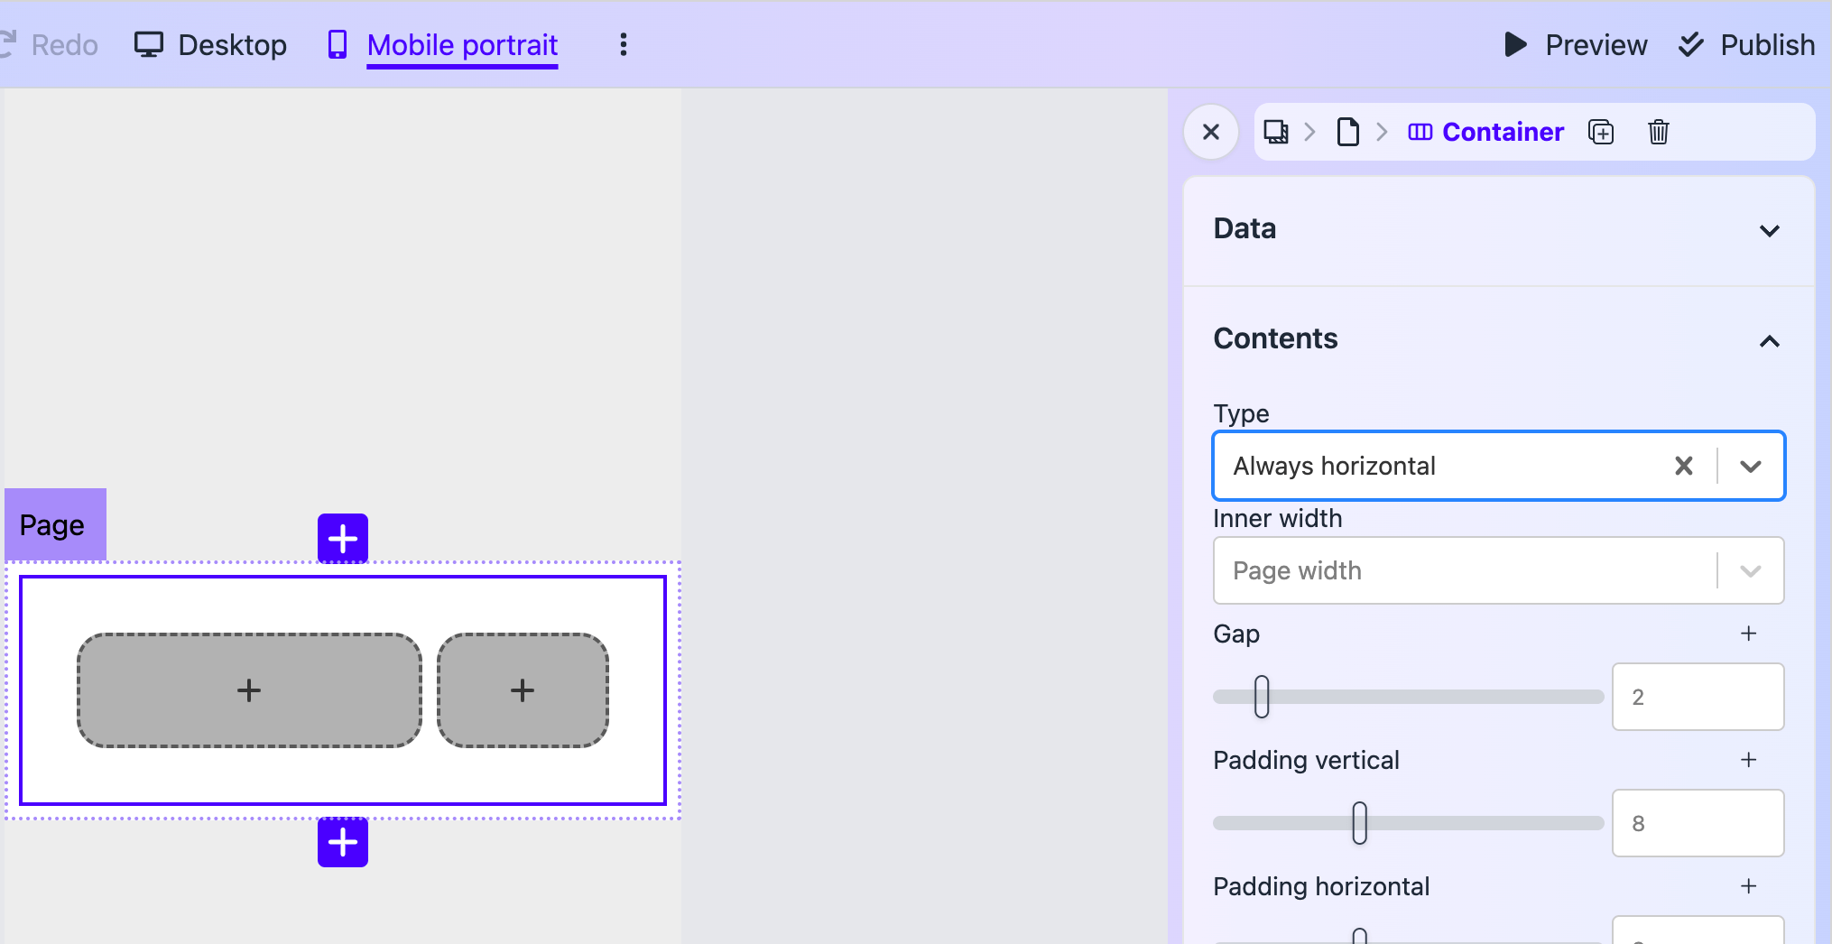Delete the container with trash icon
Screen dimensions: 1832x944
[x=1658, y=132]
